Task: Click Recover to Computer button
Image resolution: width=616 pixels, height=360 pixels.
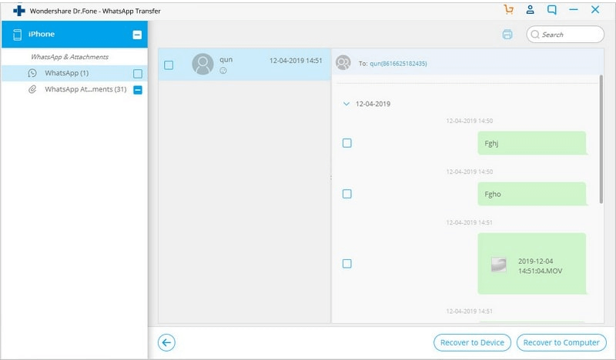Action: pyautogui.click(x=561, y=342)
